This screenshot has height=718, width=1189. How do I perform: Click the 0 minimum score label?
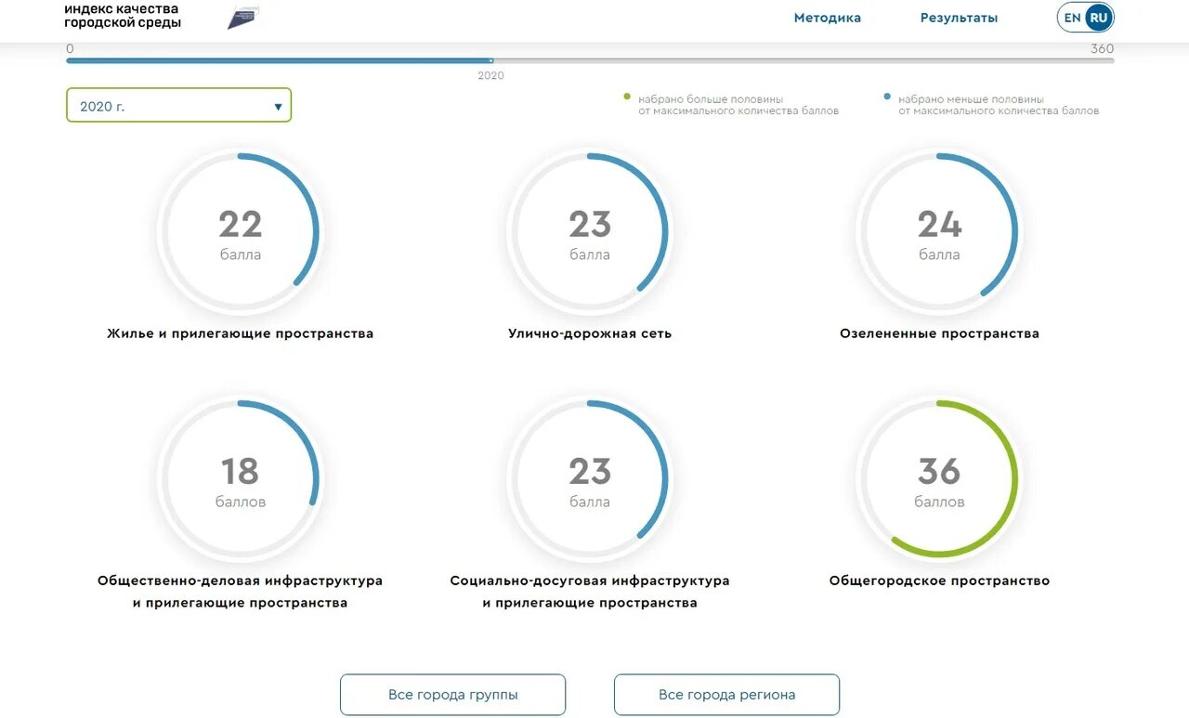click(70, 49)
